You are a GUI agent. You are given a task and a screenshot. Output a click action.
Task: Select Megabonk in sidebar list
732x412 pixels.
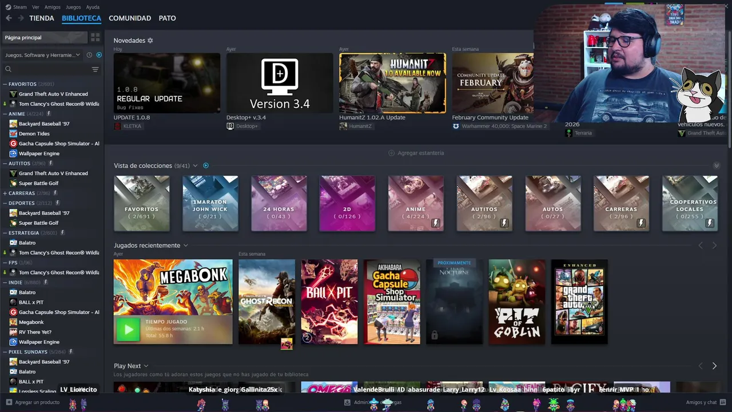pos(31,322)
